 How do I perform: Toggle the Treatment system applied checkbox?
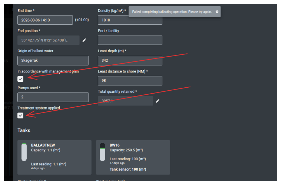tap(20, 115)
